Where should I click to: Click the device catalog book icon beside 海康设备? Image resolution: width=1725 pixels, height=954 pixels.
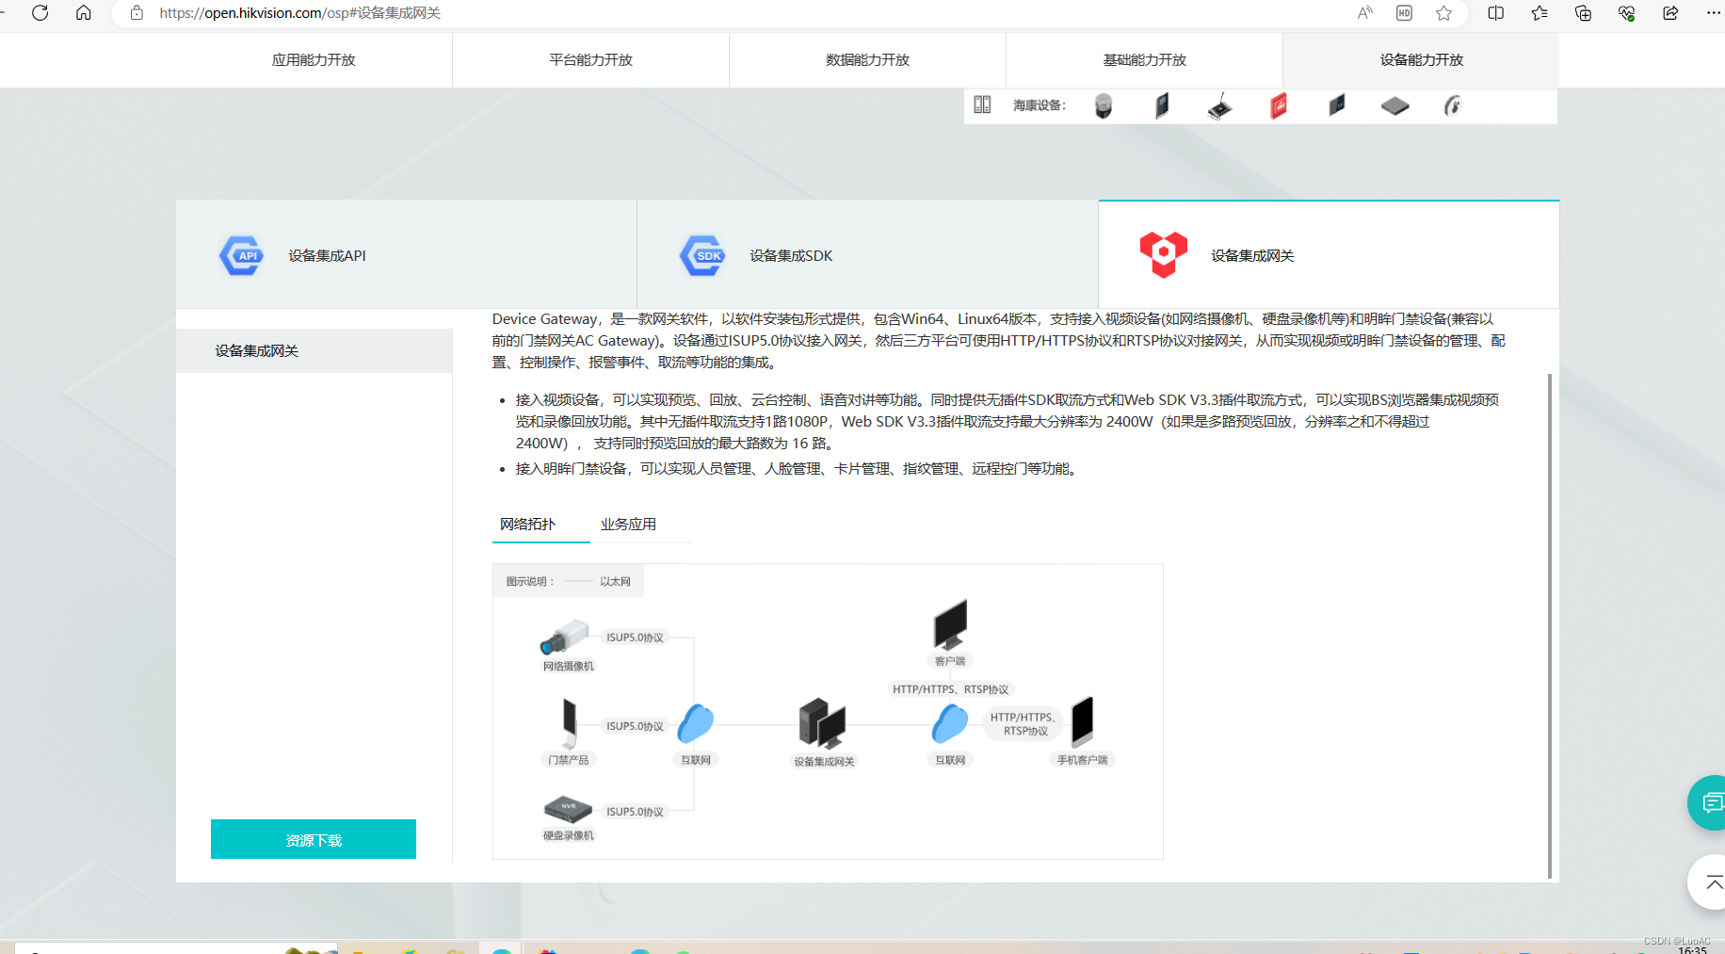[x=982, y=105]
